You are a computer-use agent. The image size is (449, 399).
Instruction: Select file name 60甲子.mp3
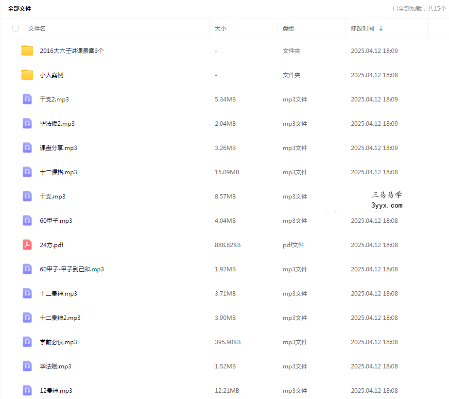coord(56,221)
